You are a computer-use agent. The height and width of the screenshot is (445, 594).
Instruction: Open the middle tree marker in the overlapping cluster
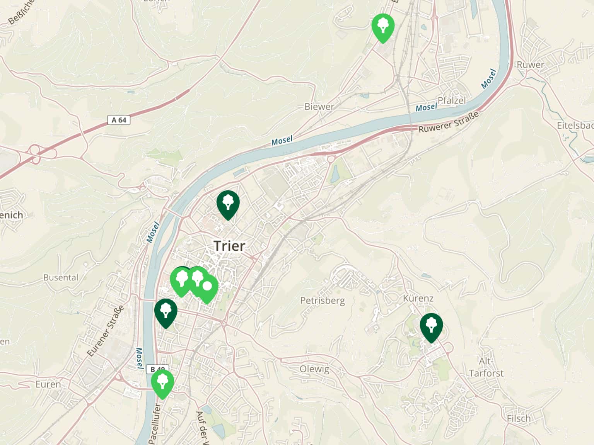(x=197, y=280)
